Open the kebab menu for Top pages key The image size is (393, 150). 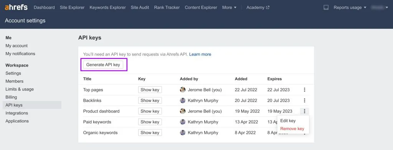coord(304,90)
